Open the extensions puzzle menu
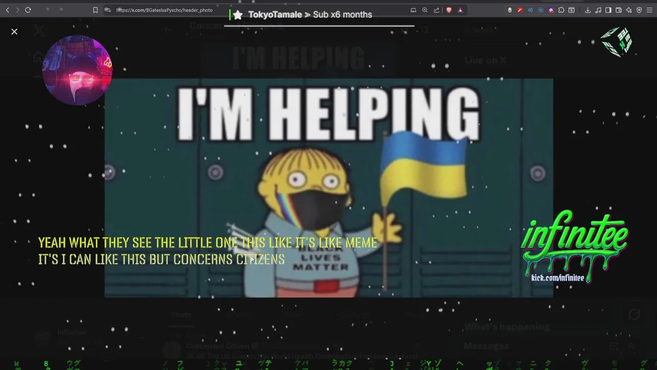 561,10
